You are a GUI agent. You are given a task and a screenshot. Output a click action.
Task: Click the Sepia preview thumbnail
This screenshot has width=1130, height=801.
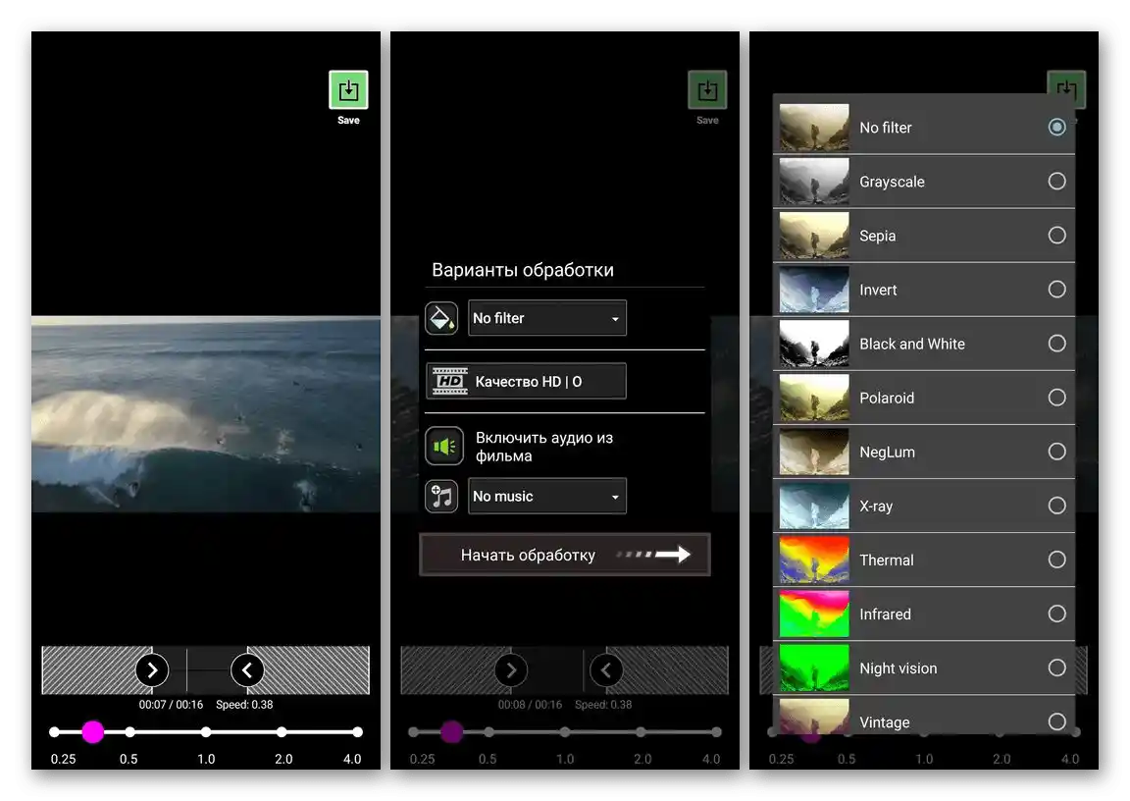[814, 235]
